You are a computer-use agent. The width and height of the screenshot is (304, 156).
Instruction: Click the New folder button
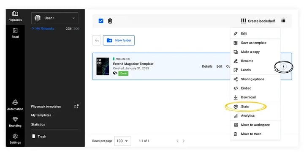point(119,40)
